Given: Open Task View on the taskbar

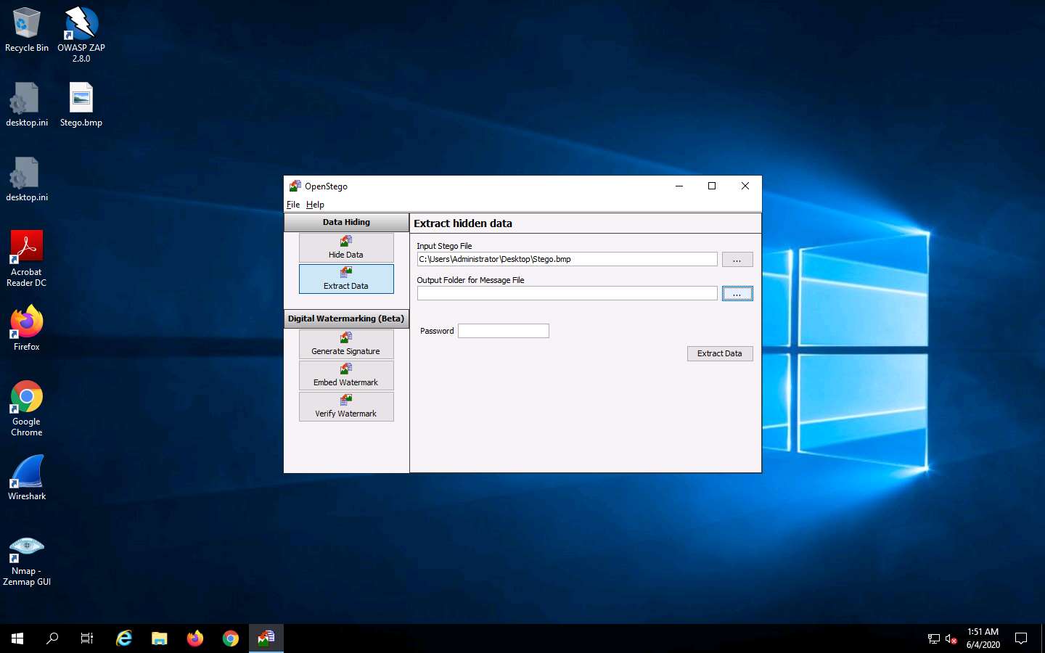Looking at the screenshot, I should 87,638.
